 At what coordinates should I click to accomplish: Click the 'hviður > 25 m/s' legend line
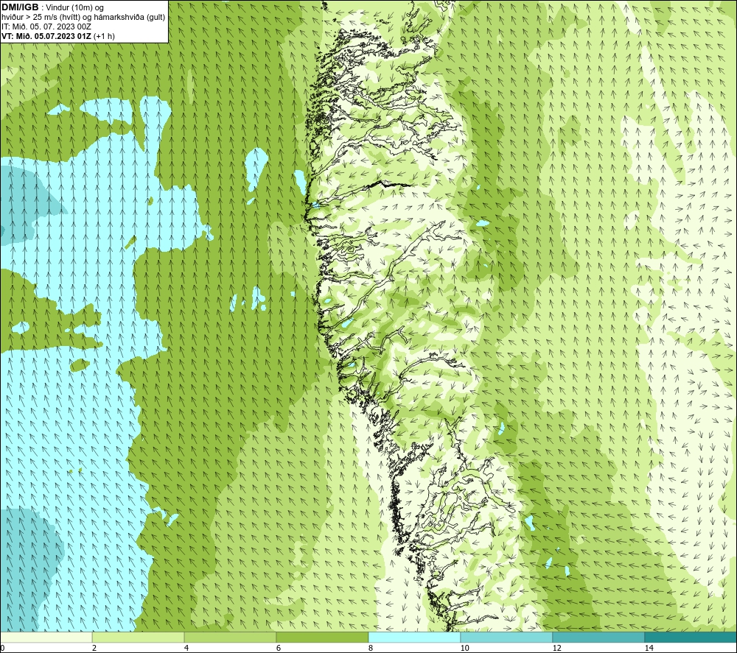coord(83,18)
